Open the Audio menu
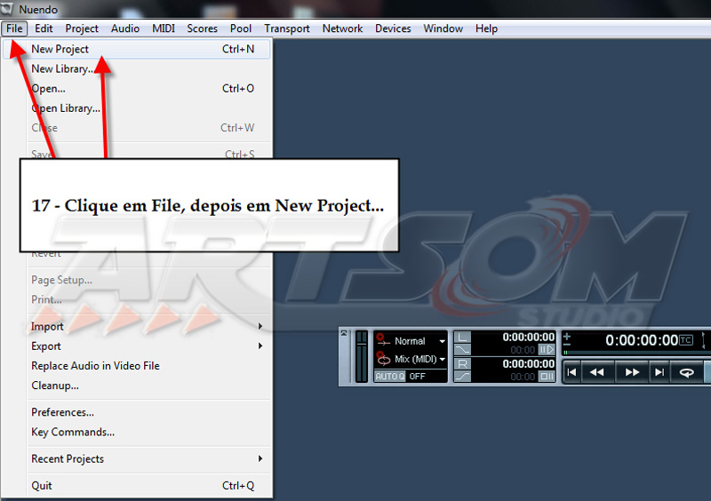Screen dimensions: 711x501 (x=125, y=28)
